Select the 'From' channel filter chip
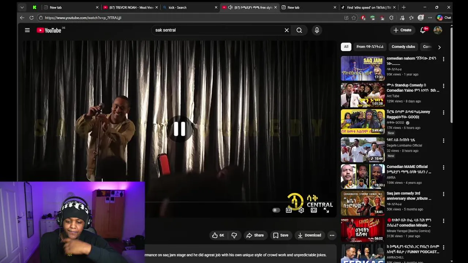Image resolution: width=468 pixels, height=263 pixels. click(370, 47)
